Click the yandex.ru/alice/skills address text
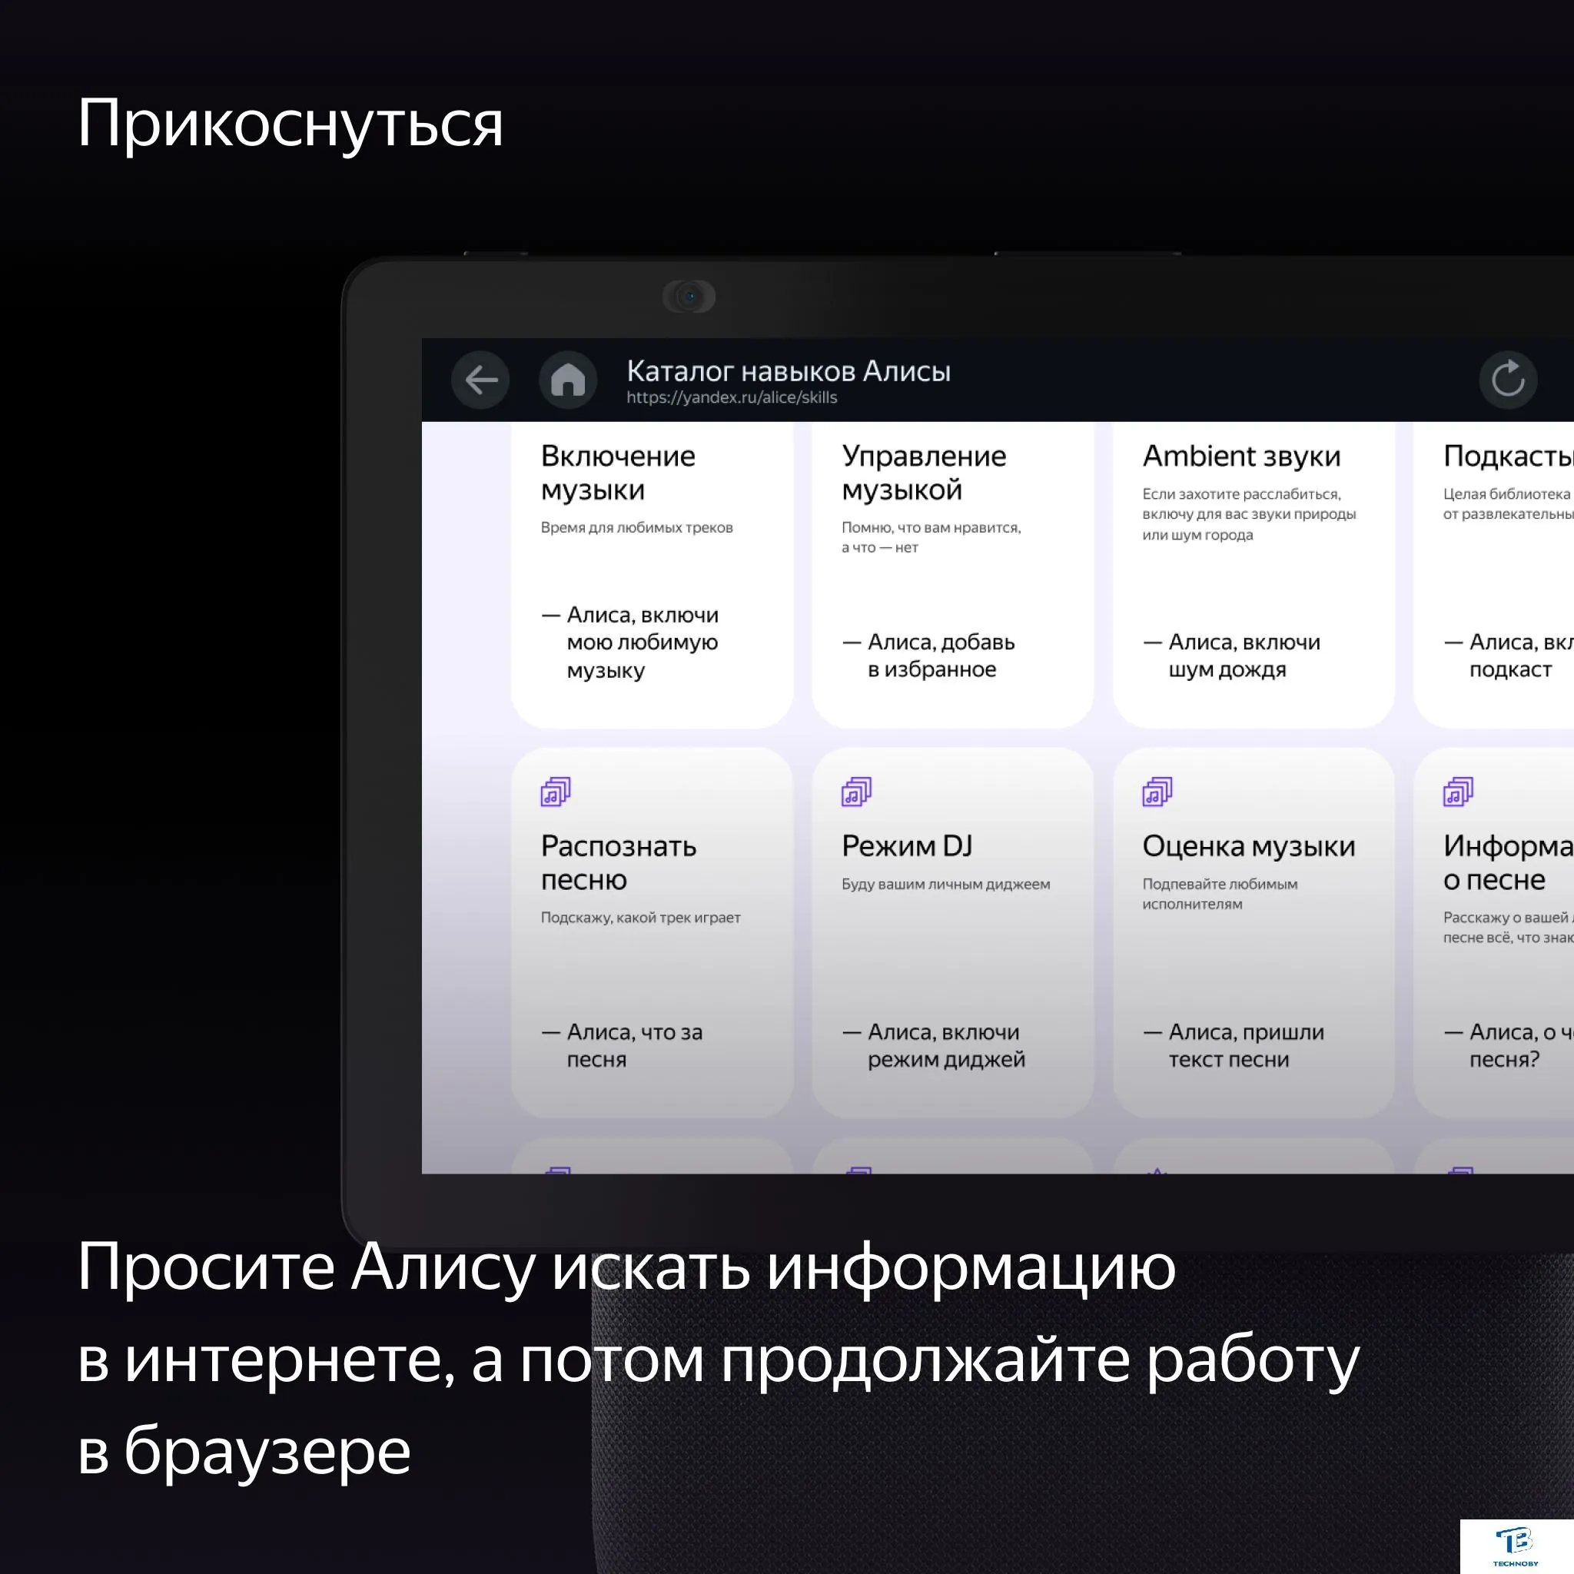The image size is (1574, 1574). (732, 397)
